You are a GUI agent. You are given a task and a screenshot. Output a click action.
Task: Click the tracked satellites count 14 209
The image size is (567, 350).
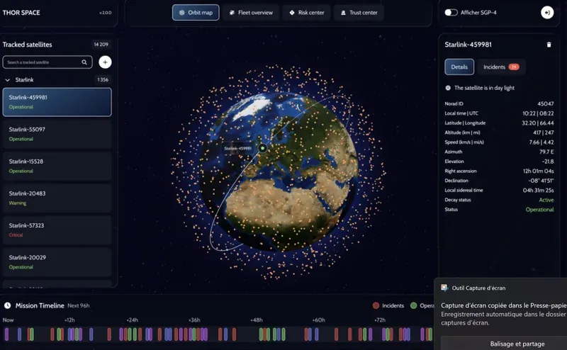tap(101, 45)
